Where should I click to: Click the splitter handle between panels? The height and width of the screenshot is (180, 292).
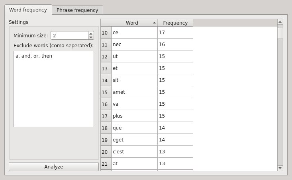[x=100, y=95]
